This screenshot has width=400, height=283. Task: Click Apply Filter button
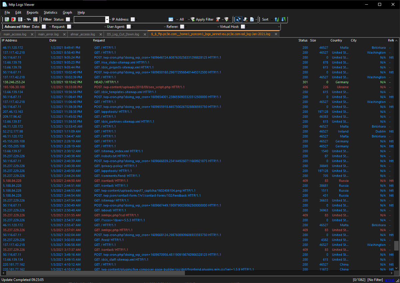tap(202, 19)
